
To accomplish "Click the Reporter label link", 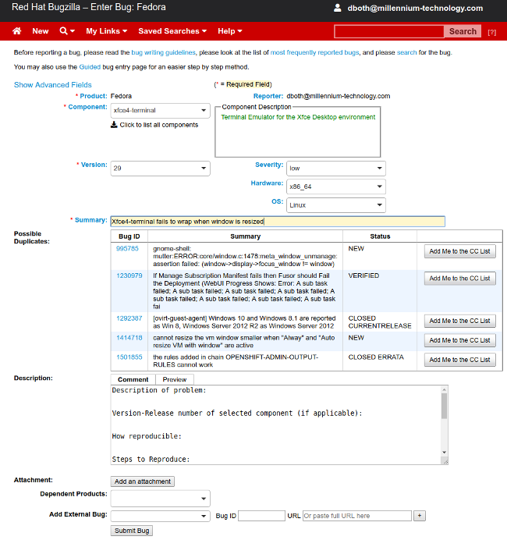I will [268, 96].
